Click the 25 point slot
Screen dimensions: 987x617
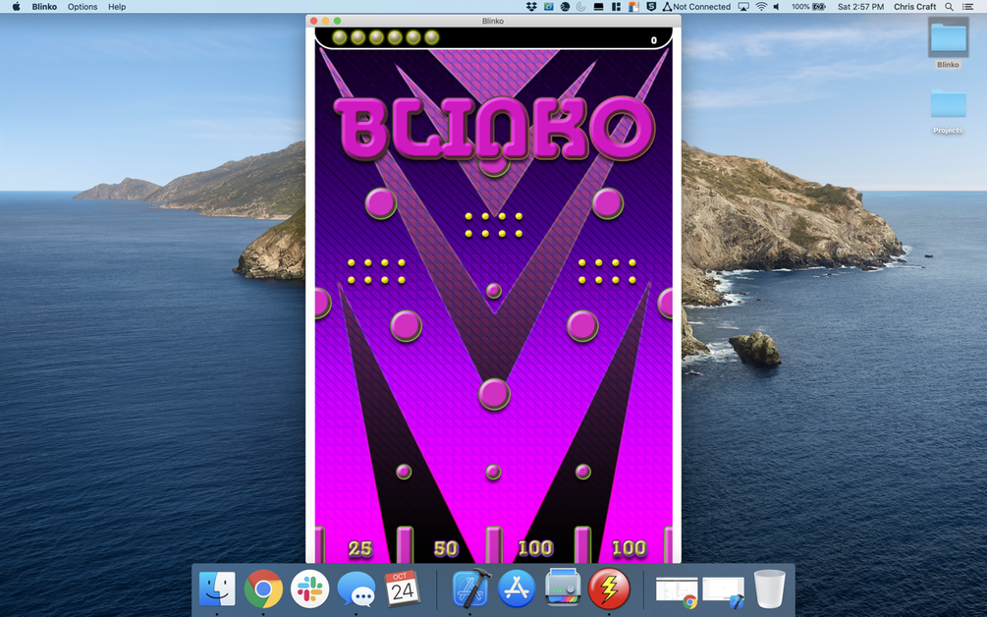360,548
